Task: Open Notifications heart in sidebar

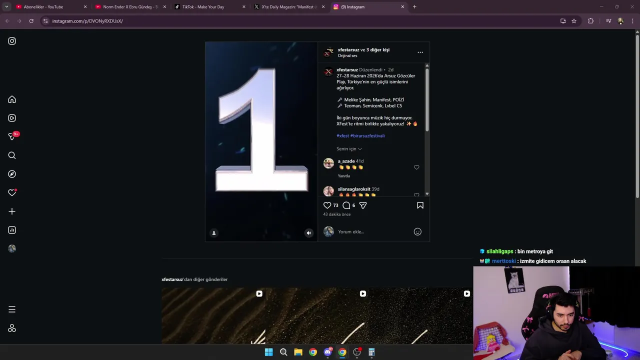Action: pos(12,192)
